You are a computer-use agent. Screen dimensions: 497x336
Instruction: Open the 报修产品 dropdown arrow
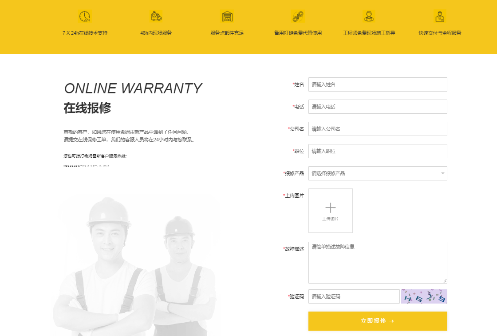(442, 173)
